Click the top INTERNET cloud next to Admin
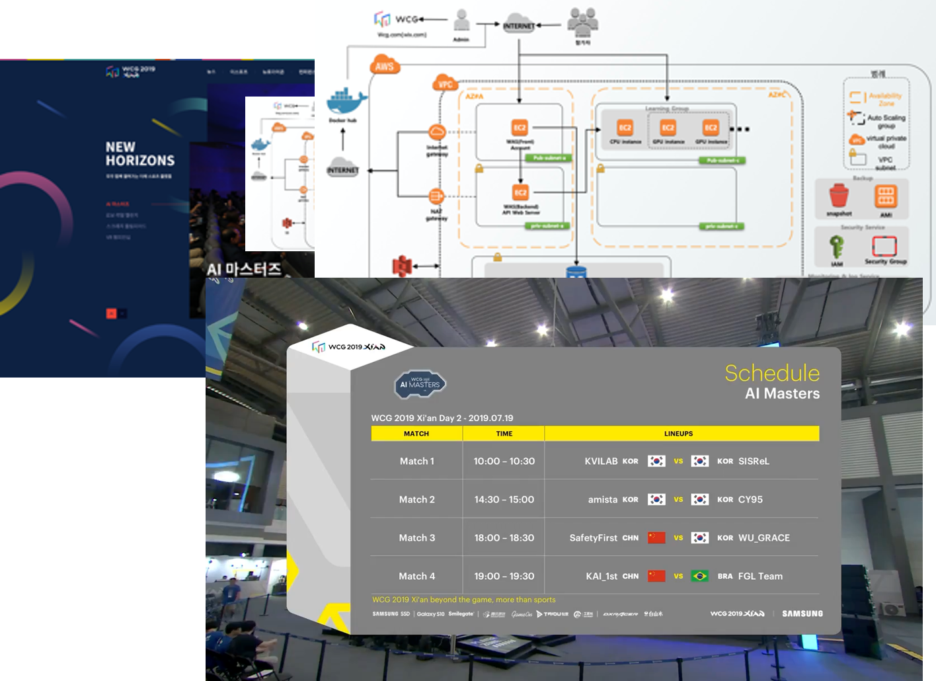This screenshot has width=936, height=681. (x=519, y=24)
